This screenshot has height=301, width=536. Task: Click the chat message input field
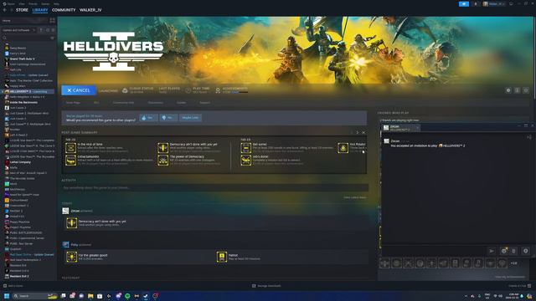pos(434,251)
